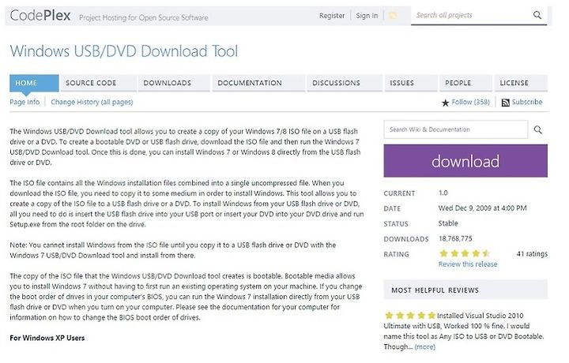Expand the review with (more) link

[x=424, y=346]
